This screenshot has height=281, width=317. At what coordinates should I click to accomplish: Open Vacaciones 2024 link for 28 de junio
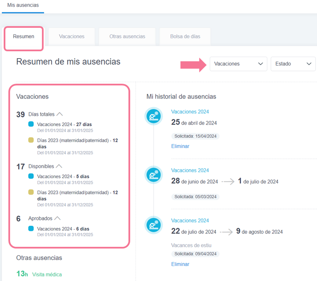pos(190,170)
